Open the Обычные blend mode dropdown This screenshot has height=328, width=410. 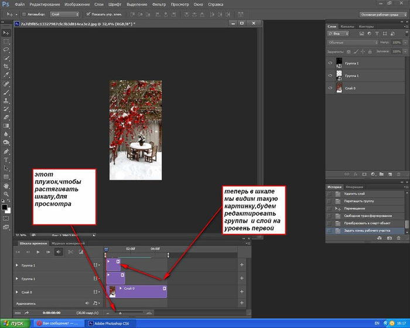353,42
